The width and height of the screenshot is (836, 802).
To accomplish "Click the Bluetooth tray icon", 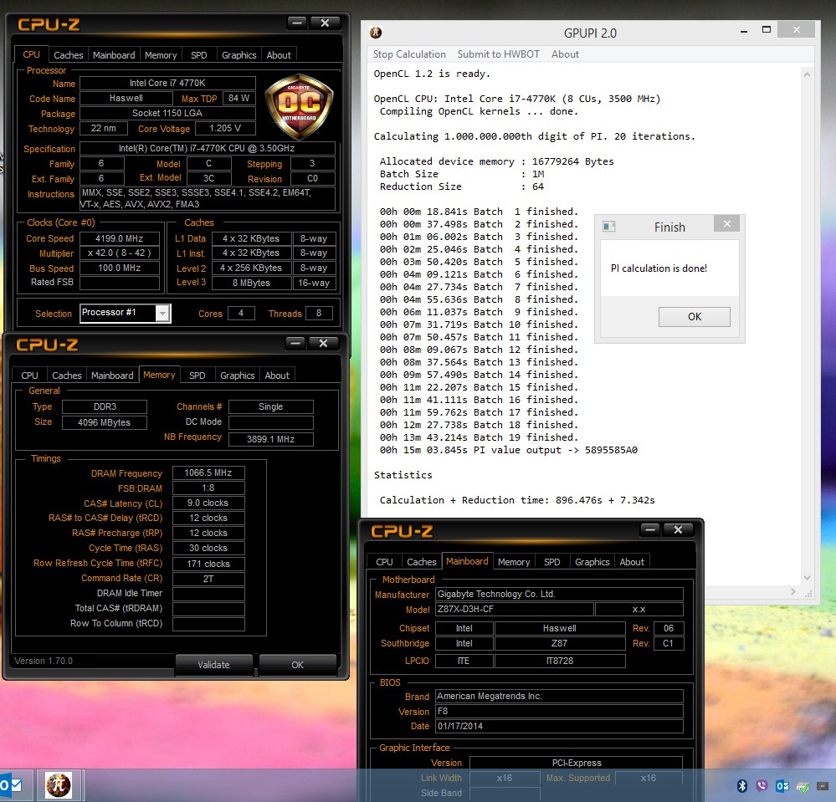I will coord(741,785).
